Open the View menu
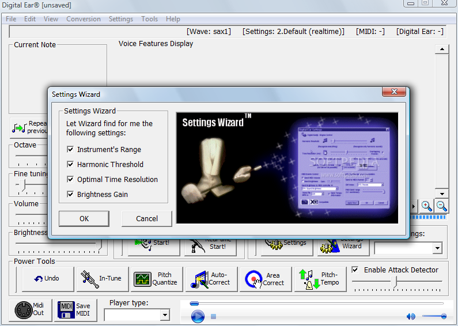458x326 pixels. pos(51,19)
